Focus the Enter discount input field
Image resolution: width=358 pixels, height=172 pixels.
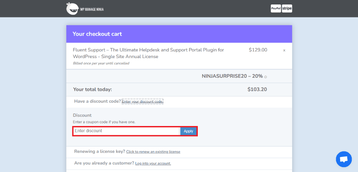127,131
